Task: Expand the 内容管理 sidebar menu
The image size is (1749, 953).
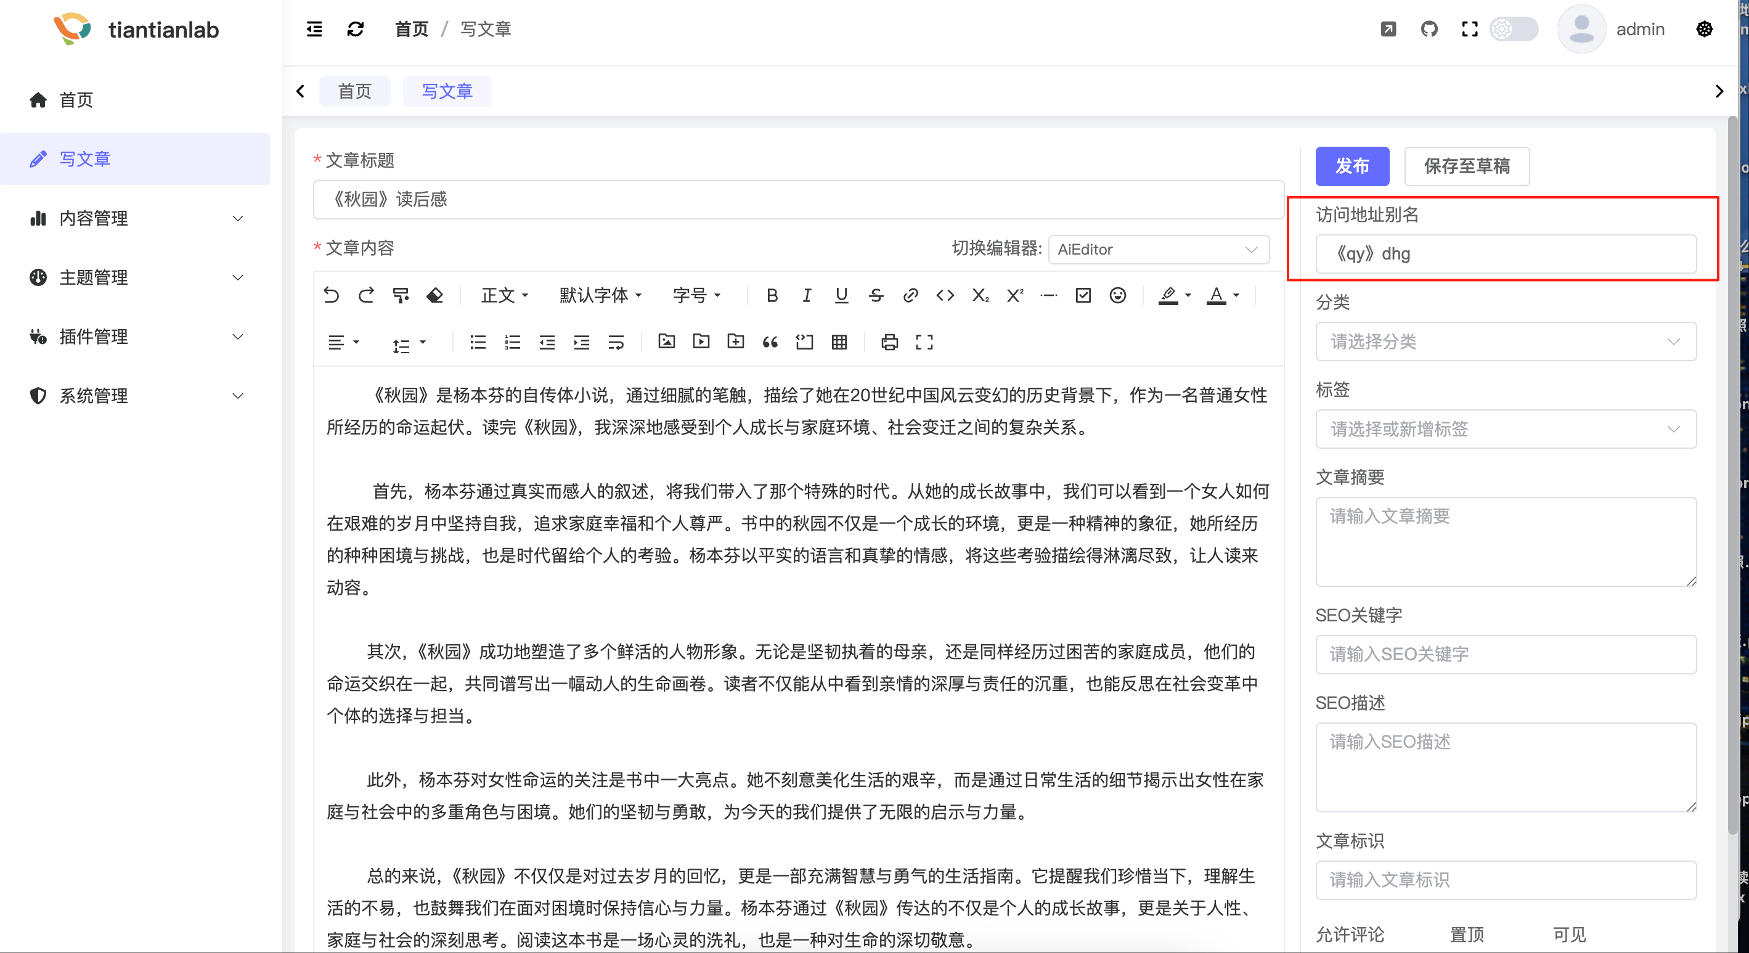Action: point(136,218)
